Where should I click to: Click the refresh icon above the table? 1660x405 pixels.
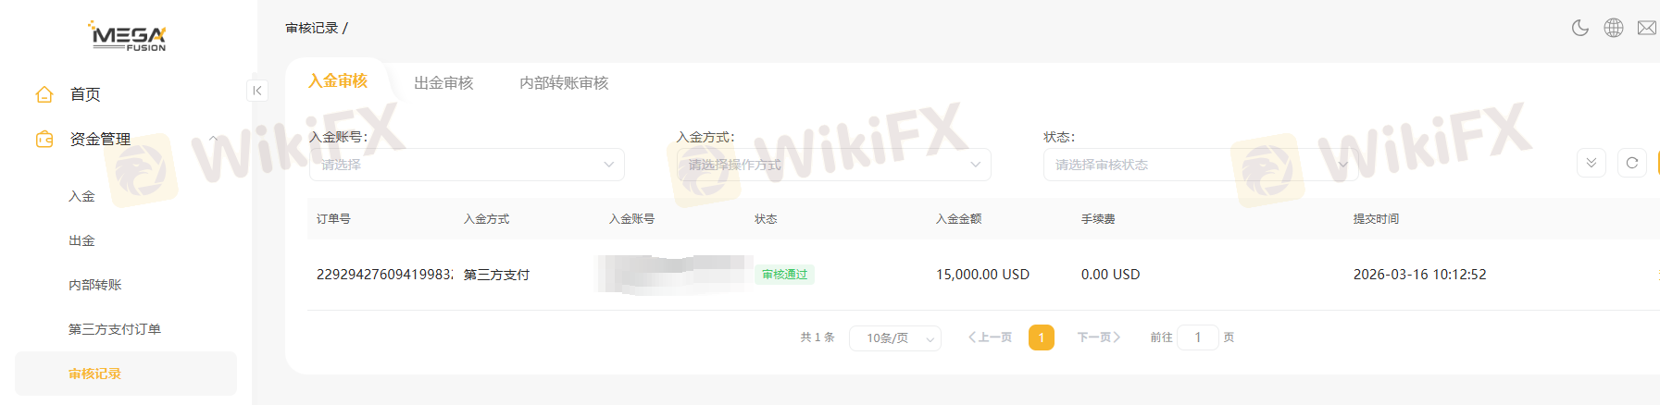(x=1632, y=163)
